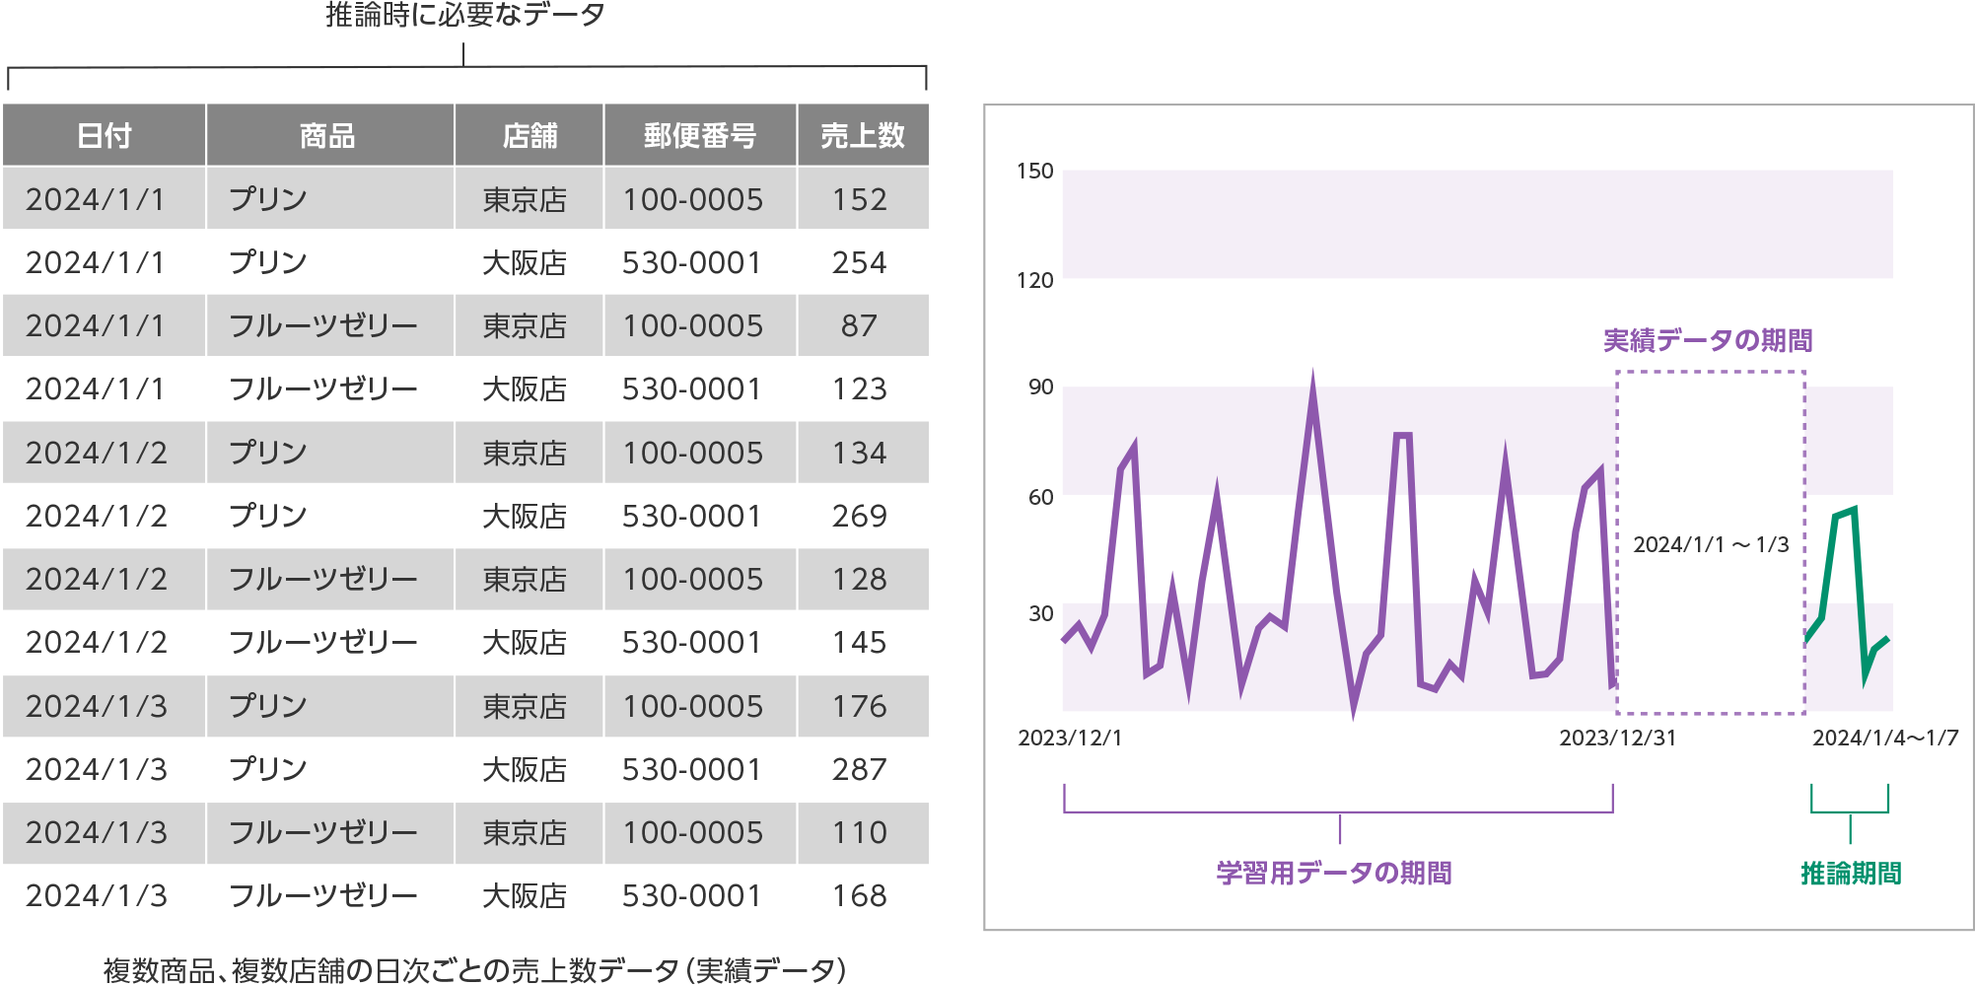Select the 店舗 column header
1975x986 pixels.
click(x=529, y=135)
